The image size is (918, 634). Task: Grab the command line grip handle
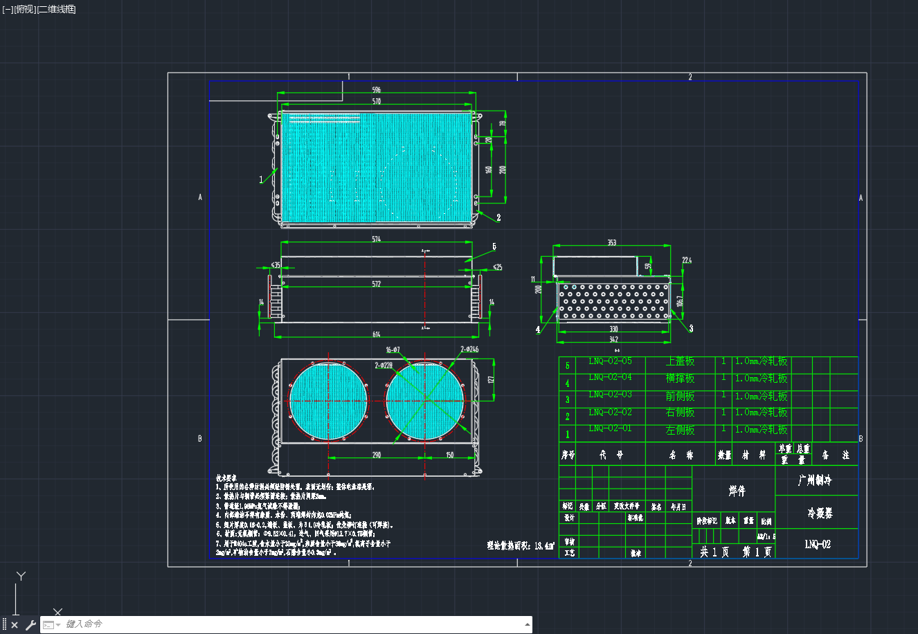coord(5,625)
